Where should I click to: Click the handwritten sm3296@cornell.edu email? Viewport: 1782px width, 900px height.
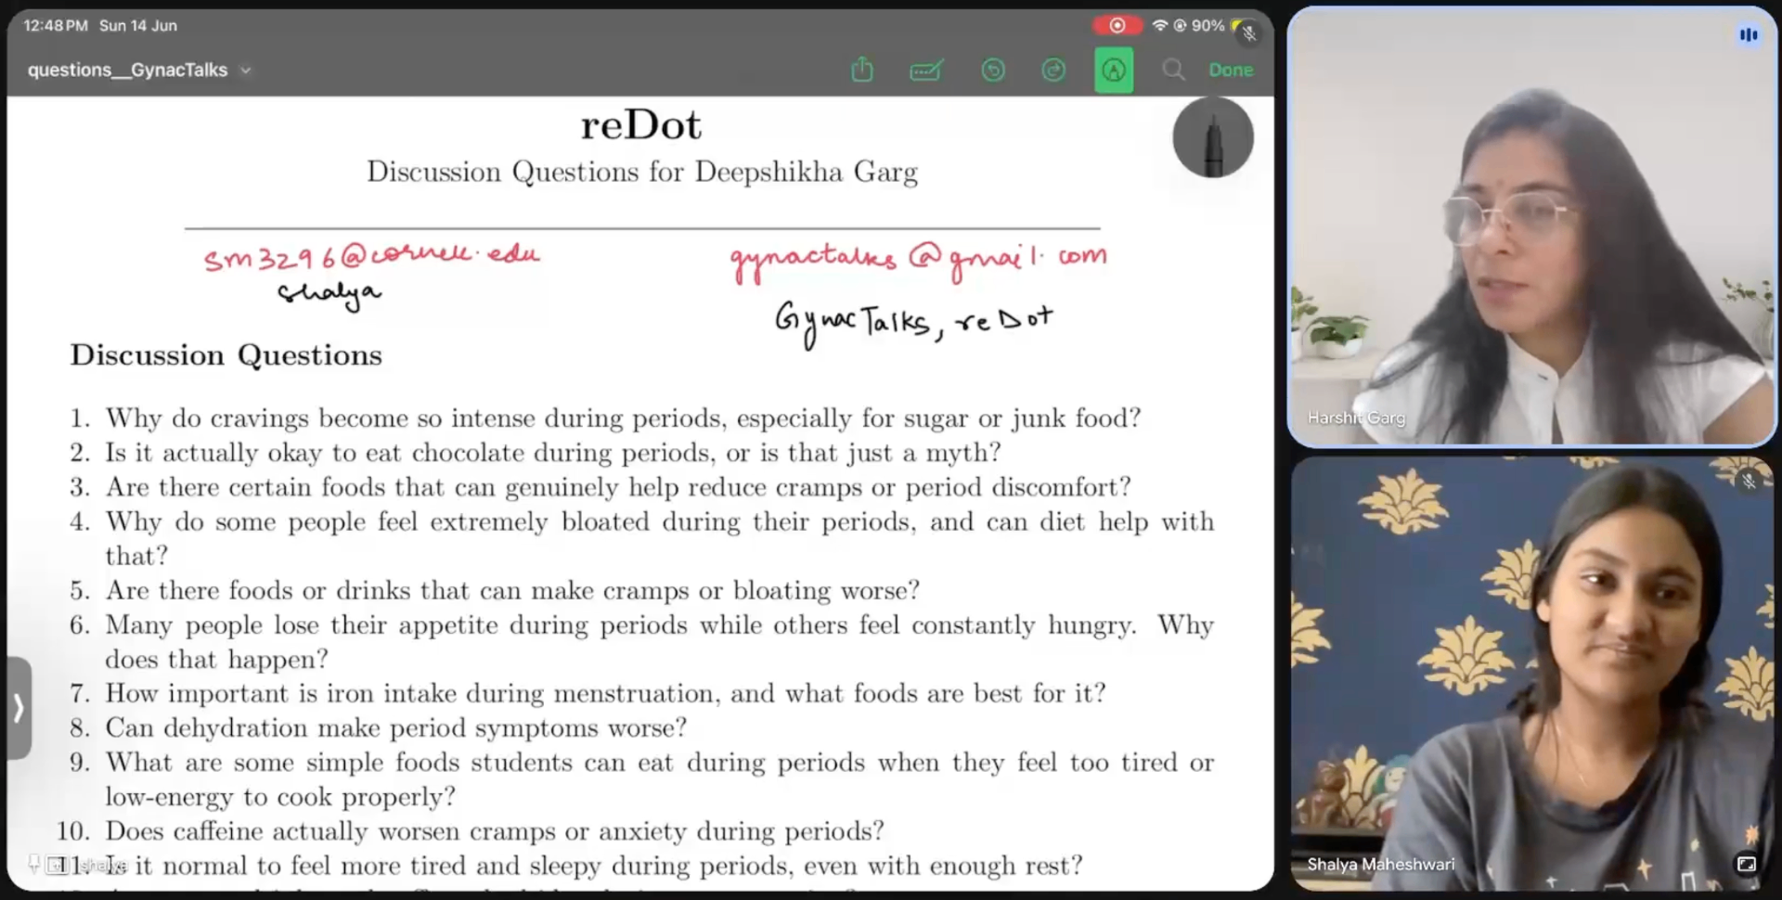coord(371,255)
